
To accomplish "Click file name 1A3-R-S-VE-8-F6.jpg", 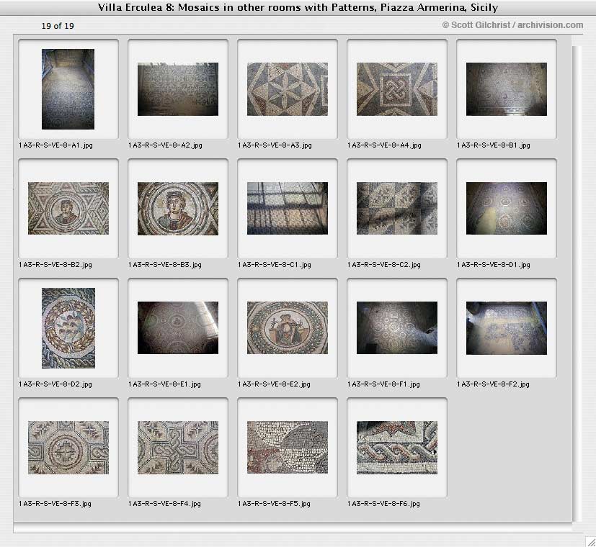I will click(x=383, y=504).
